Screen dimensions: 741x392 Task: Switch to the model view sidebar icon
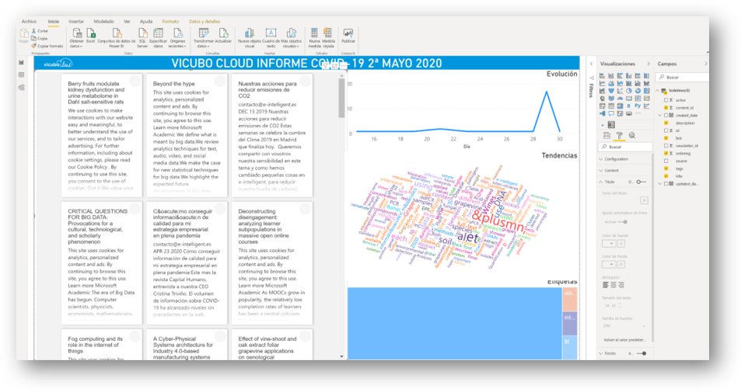point(21,87)
